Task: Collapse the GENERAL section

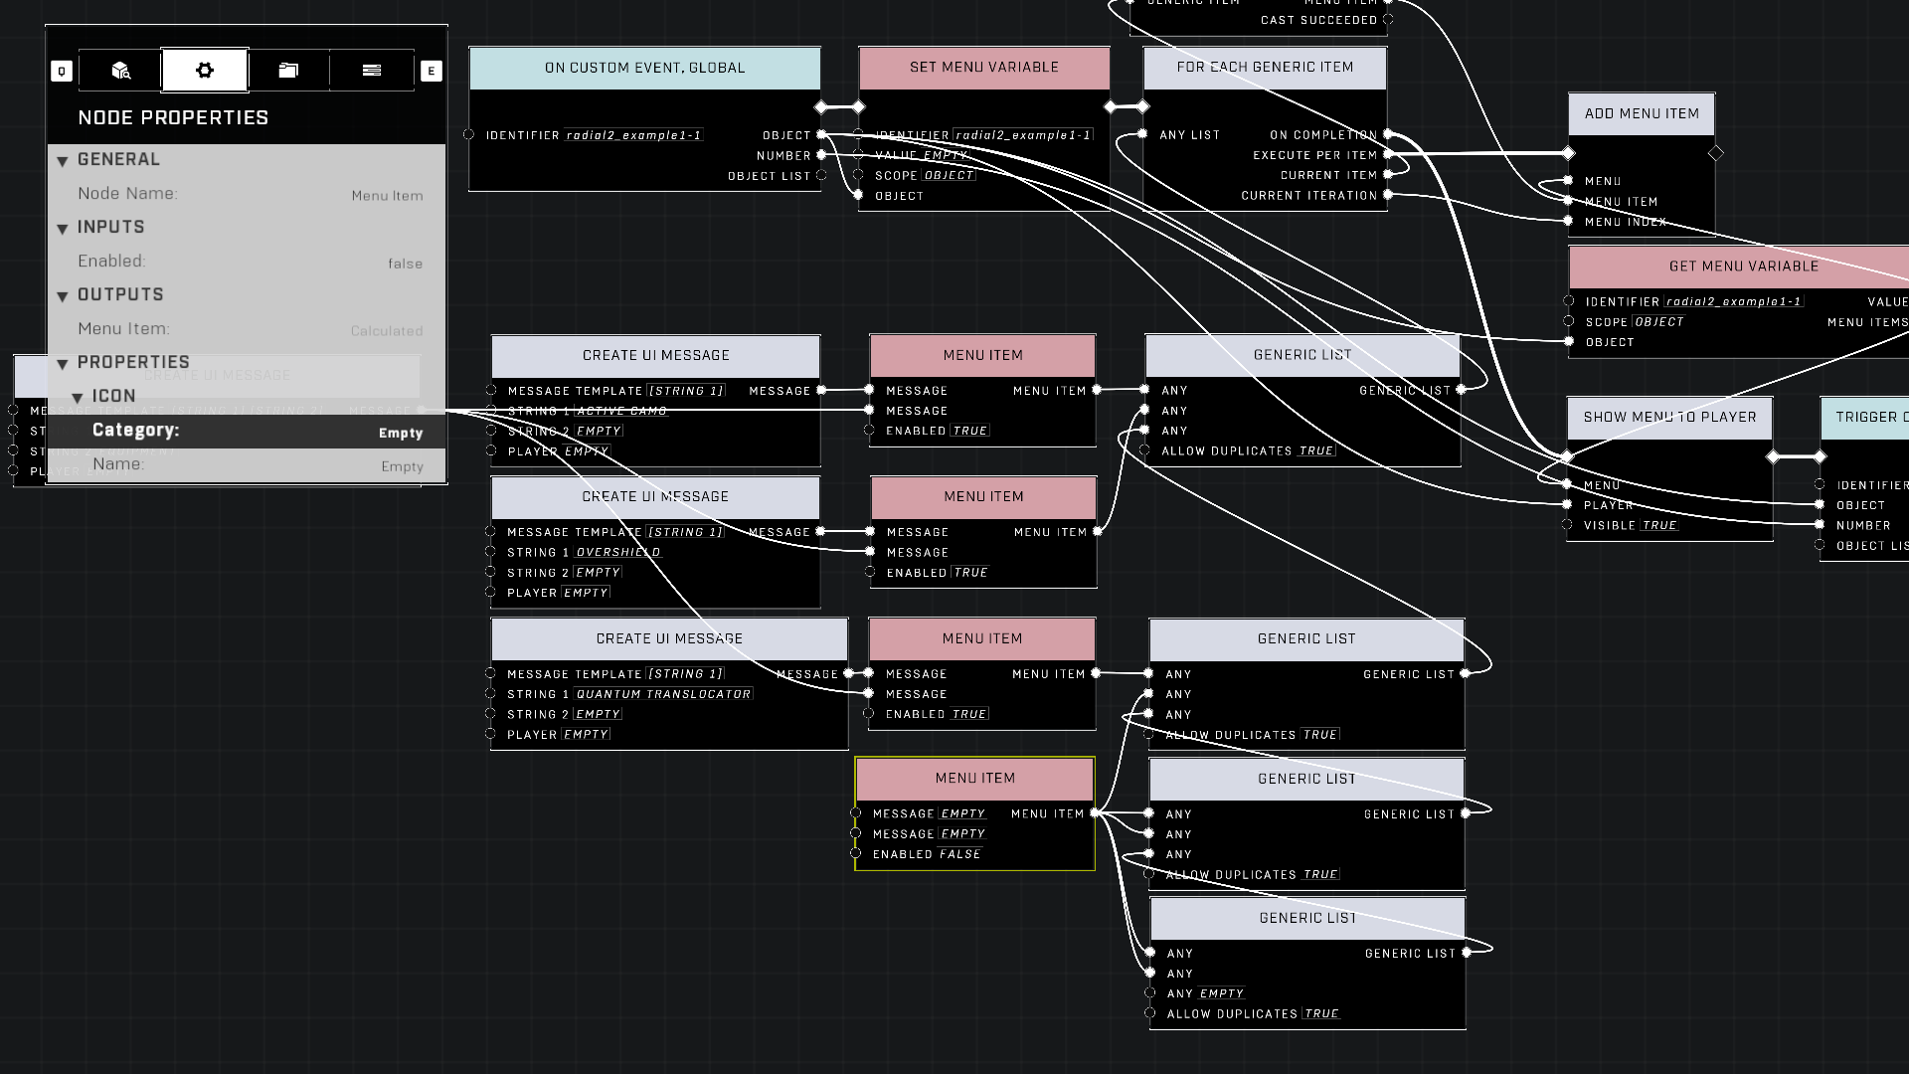Action: pos(63,161)
